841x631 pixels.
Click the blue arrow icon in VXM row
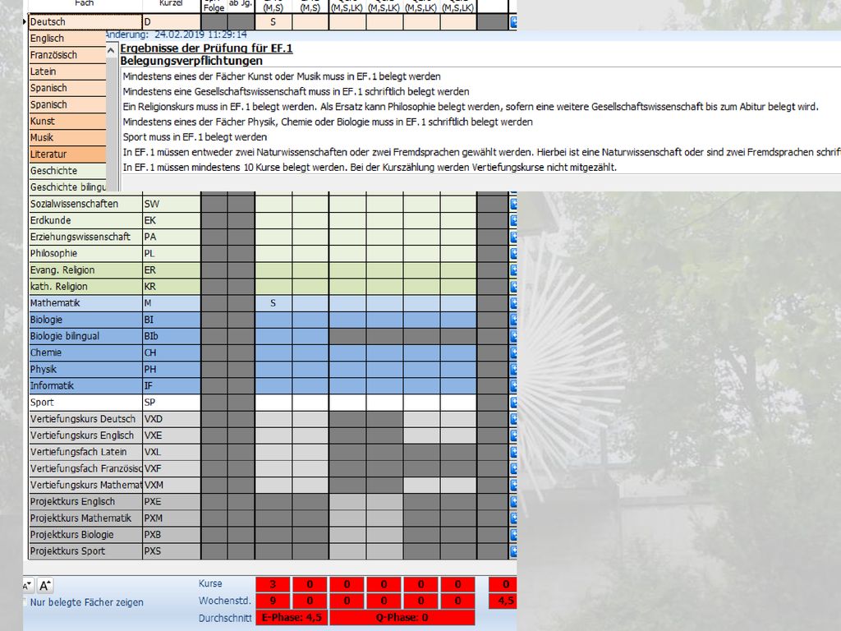[513, 485]
